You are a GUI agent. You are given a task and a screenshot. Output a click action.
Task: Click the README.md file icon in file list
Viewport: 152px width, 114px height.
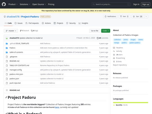(7, 61)
